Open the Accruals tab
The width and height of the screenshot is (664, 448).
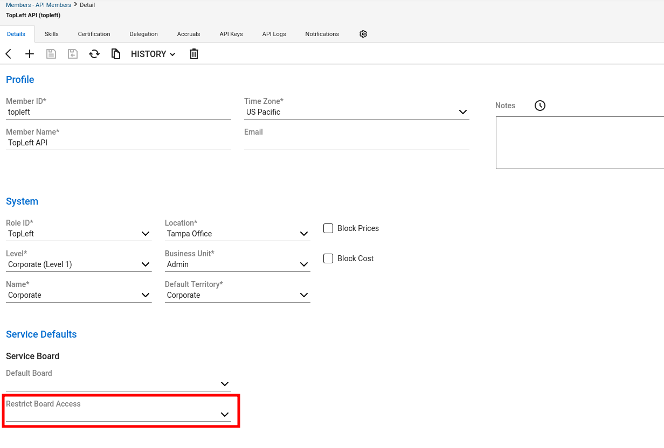pyautogui.click(x=189, y=34)
